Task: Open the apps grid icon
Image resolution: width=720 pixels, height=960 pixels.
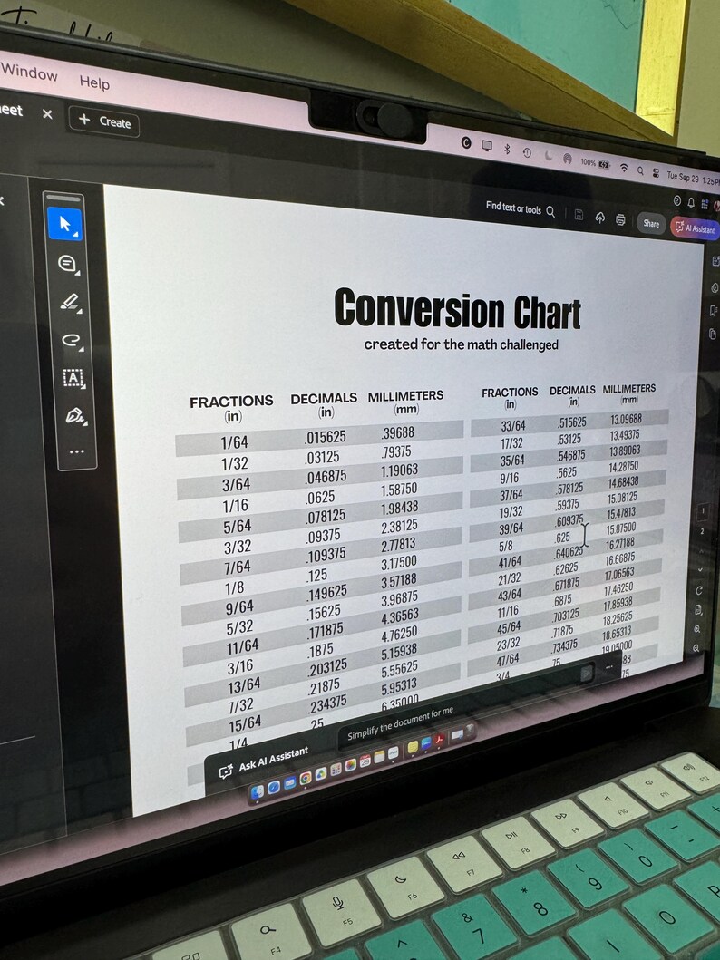Action: 704,204
